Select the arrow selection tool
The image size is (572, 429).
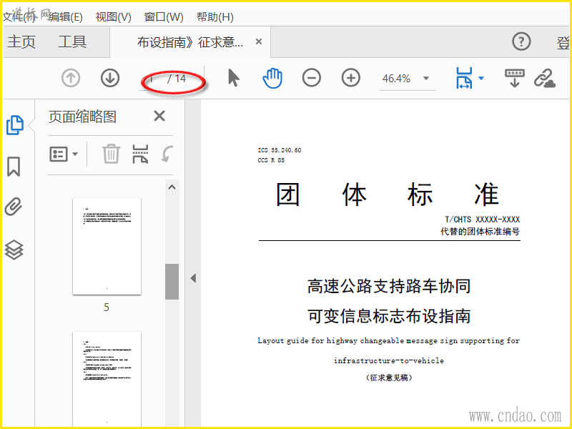point(234,78)
